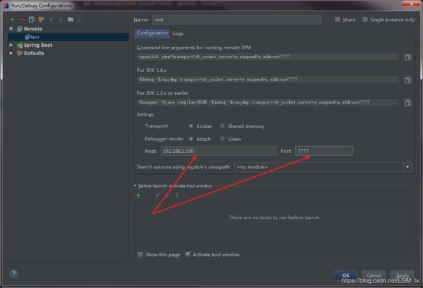423x288 pixels.
Task: Create a new folder in configurations toolbar
Action: (70, 20)
